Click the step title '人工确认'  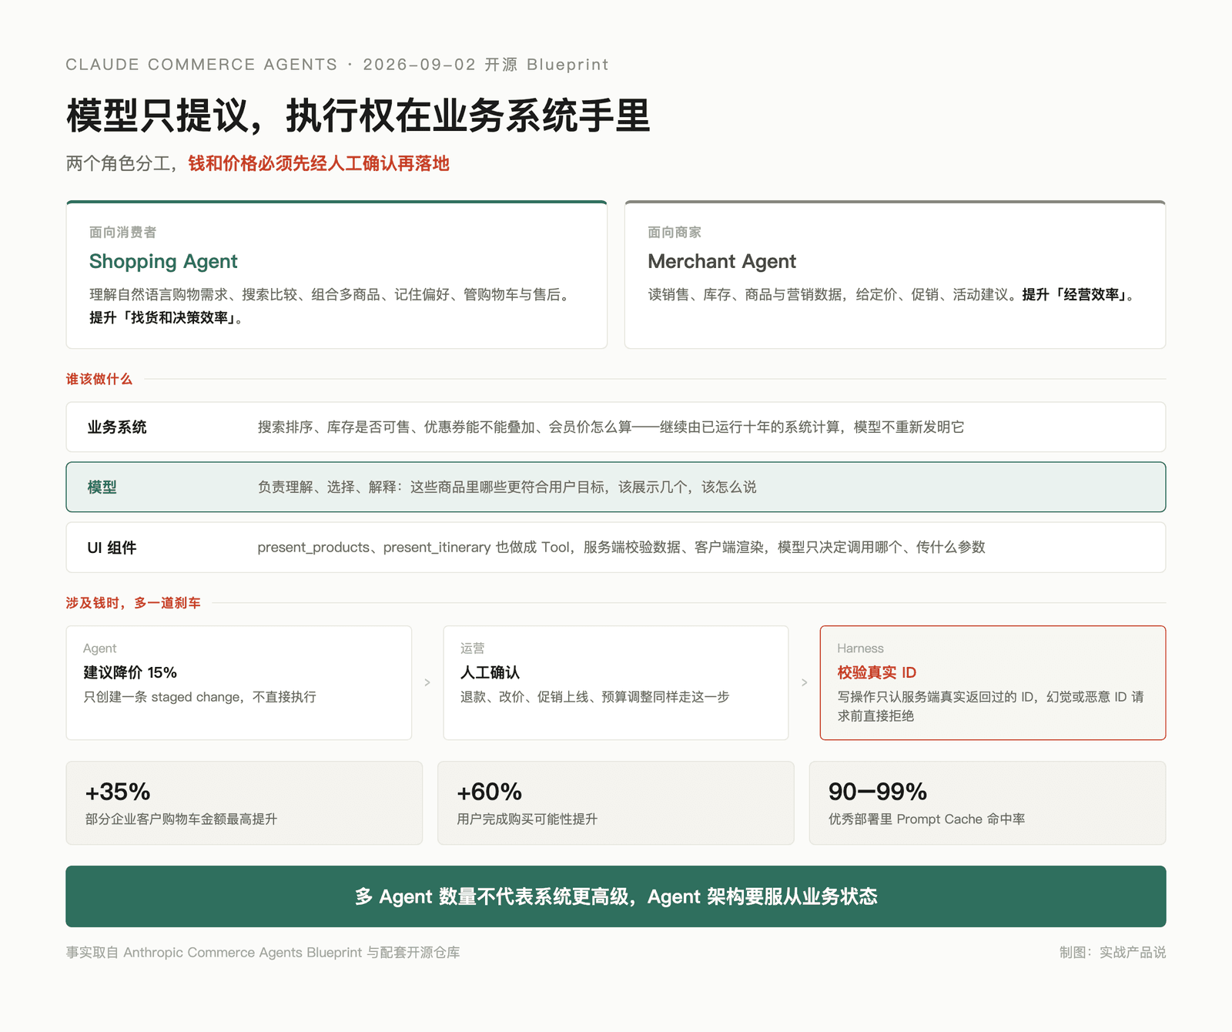(490, 672)
